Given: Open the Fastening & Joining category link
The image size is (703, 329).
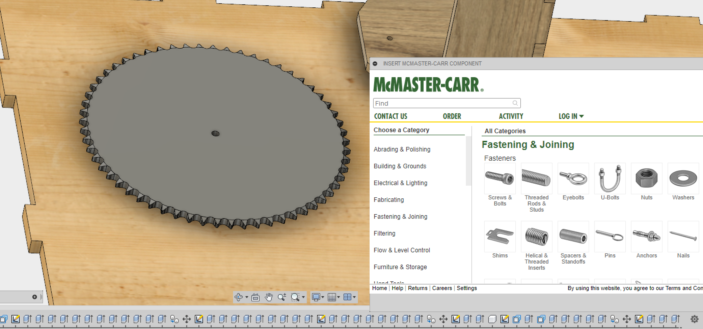Looking at the screenshot, I should (x=400, y=217).
